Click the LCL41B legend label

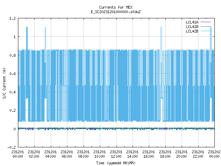click(192, 27)
